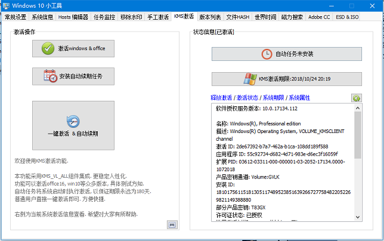Screen dimensions: 384x241
Task: Open the 常规设置 tab
Action: [x=16, y=17]
